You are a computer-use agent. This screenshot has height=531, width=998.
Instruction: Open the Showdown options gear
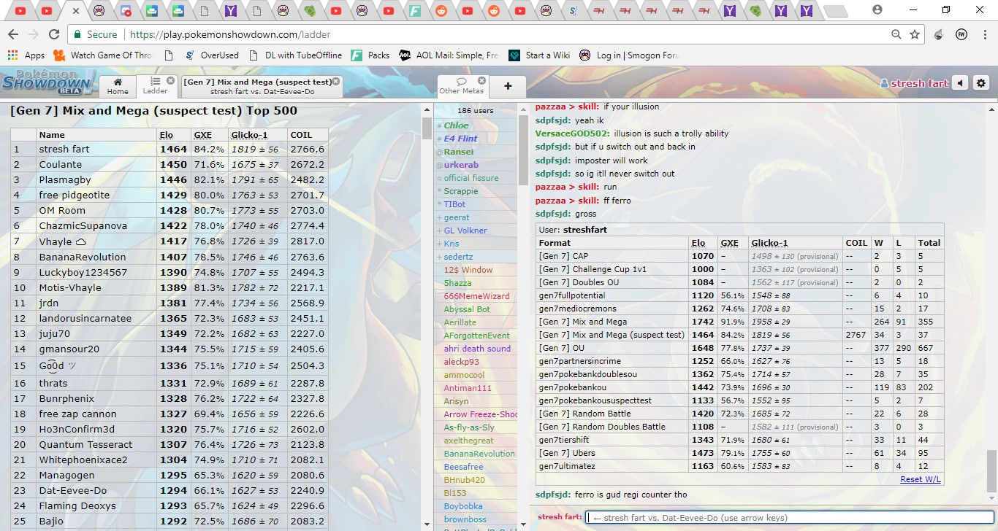coord(981,84)
